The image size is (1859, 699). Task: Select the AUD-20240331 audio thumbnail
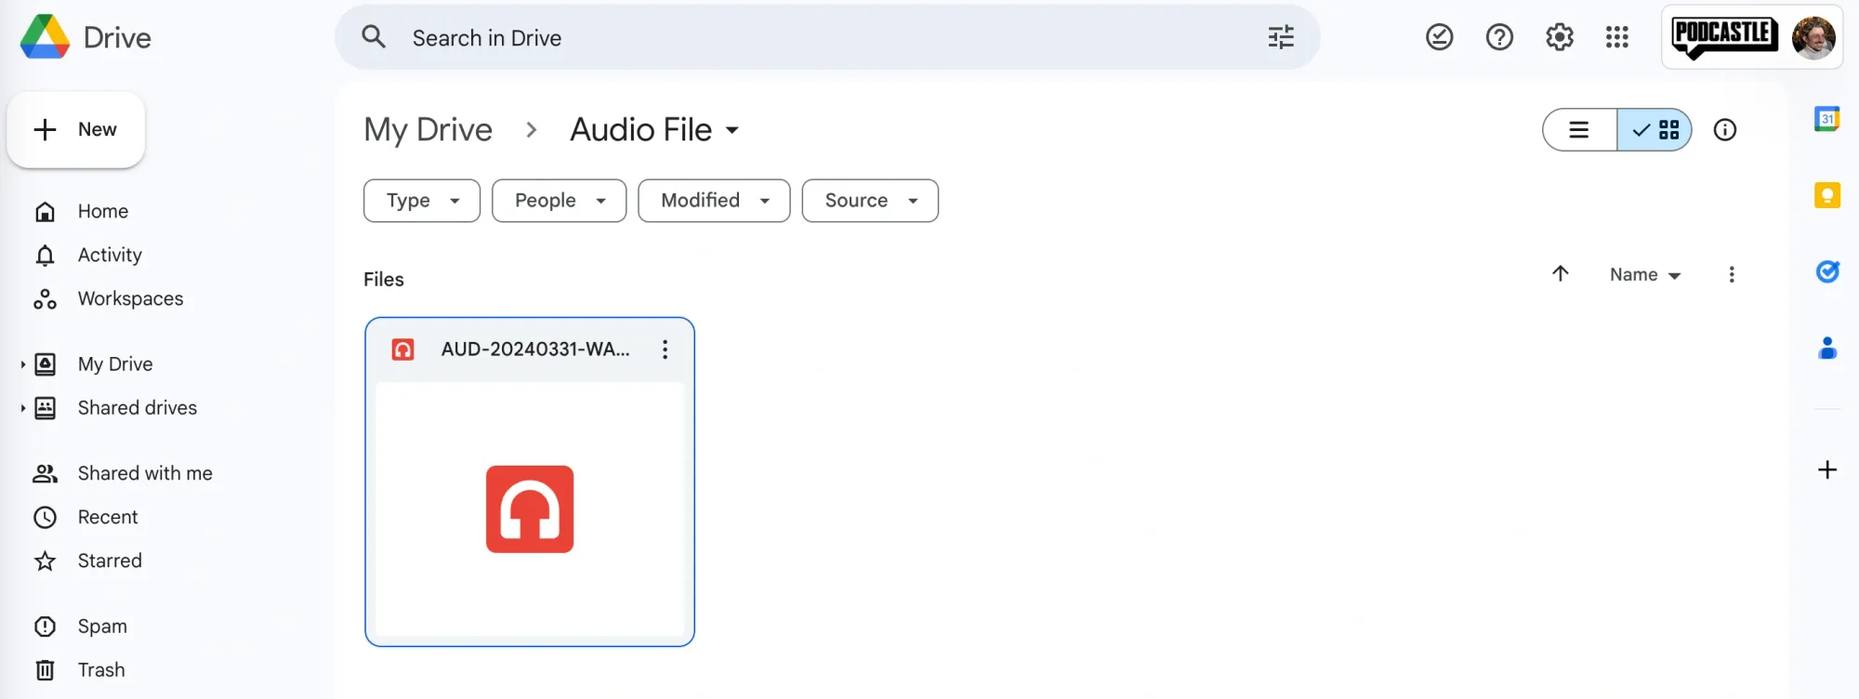click(530, 509)
